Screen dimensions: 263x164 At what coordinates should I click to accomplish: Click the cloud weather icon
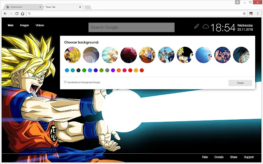click(205, 26)
